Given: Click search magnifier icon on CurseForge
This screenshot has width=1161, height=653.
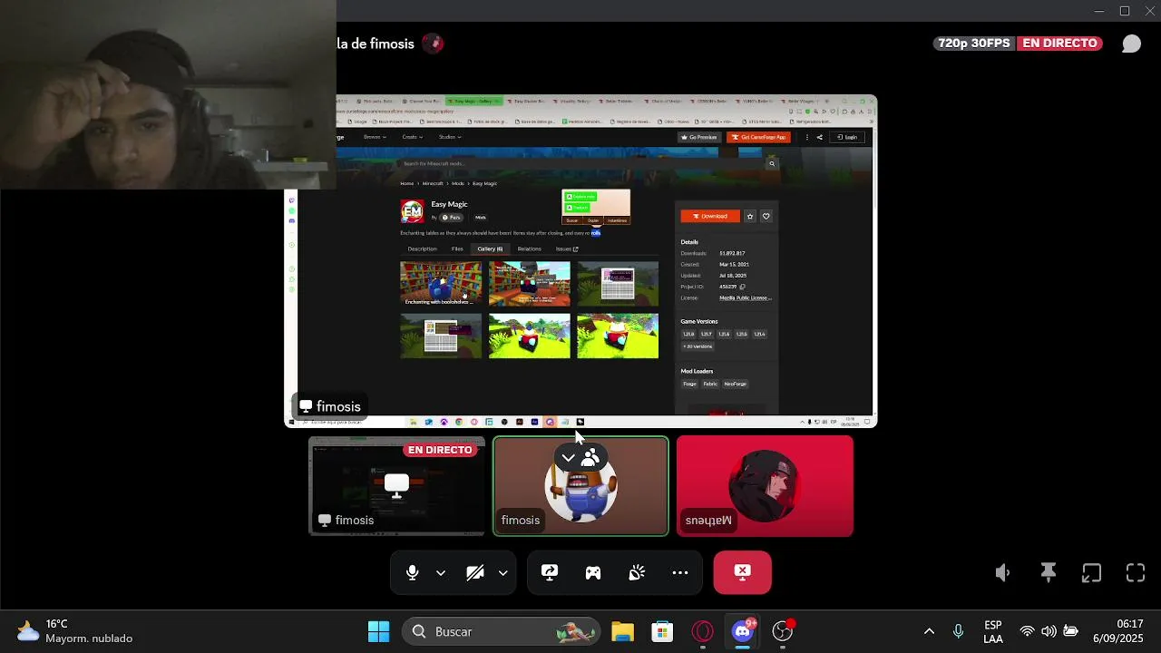Looking at the screenshot, I should pos(772,163).
